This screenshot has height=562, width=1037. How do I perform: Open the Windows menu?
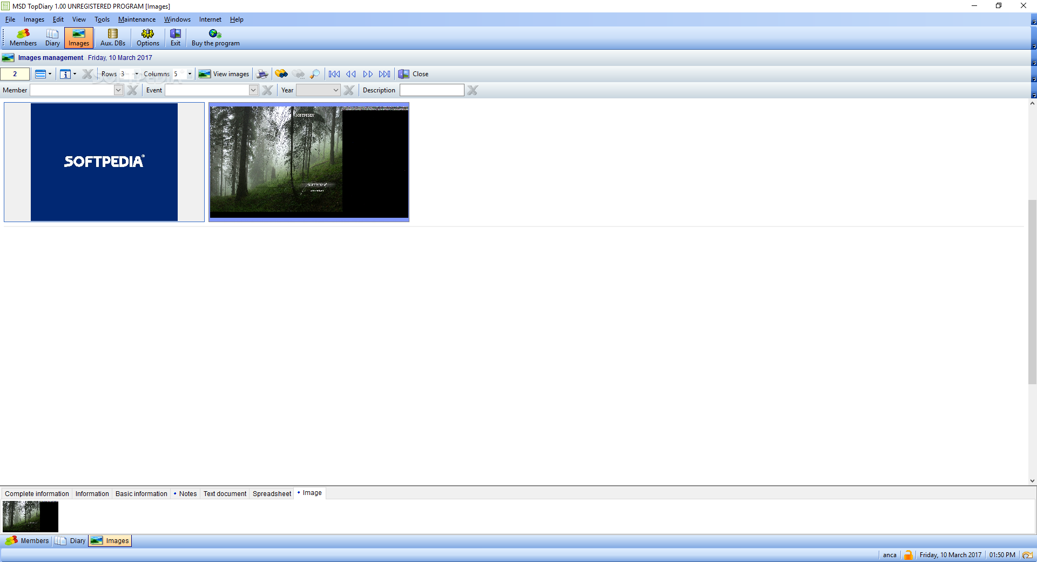pos(177,19)
